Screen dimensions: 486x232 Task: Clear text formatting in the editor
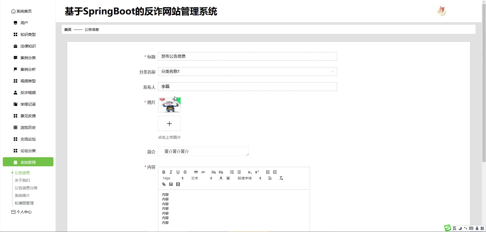tap(281, 178)
